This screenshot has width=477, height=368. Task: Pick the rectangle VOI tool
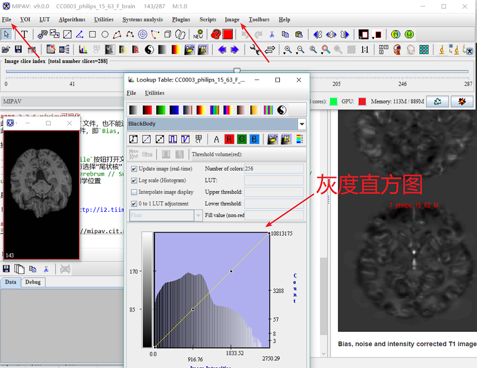coord(92,34)
